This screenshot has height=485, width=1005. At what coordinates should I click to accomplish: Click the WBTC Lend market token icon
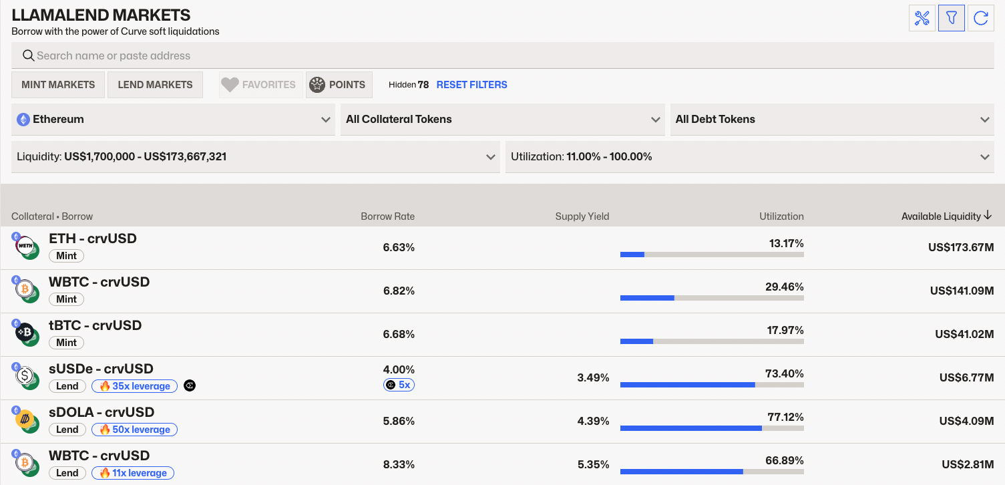(25, 464)
